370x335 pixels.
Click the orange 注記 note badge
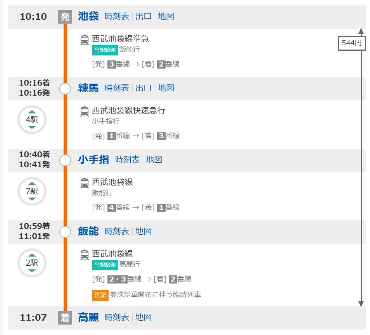[x=100, y=295]
